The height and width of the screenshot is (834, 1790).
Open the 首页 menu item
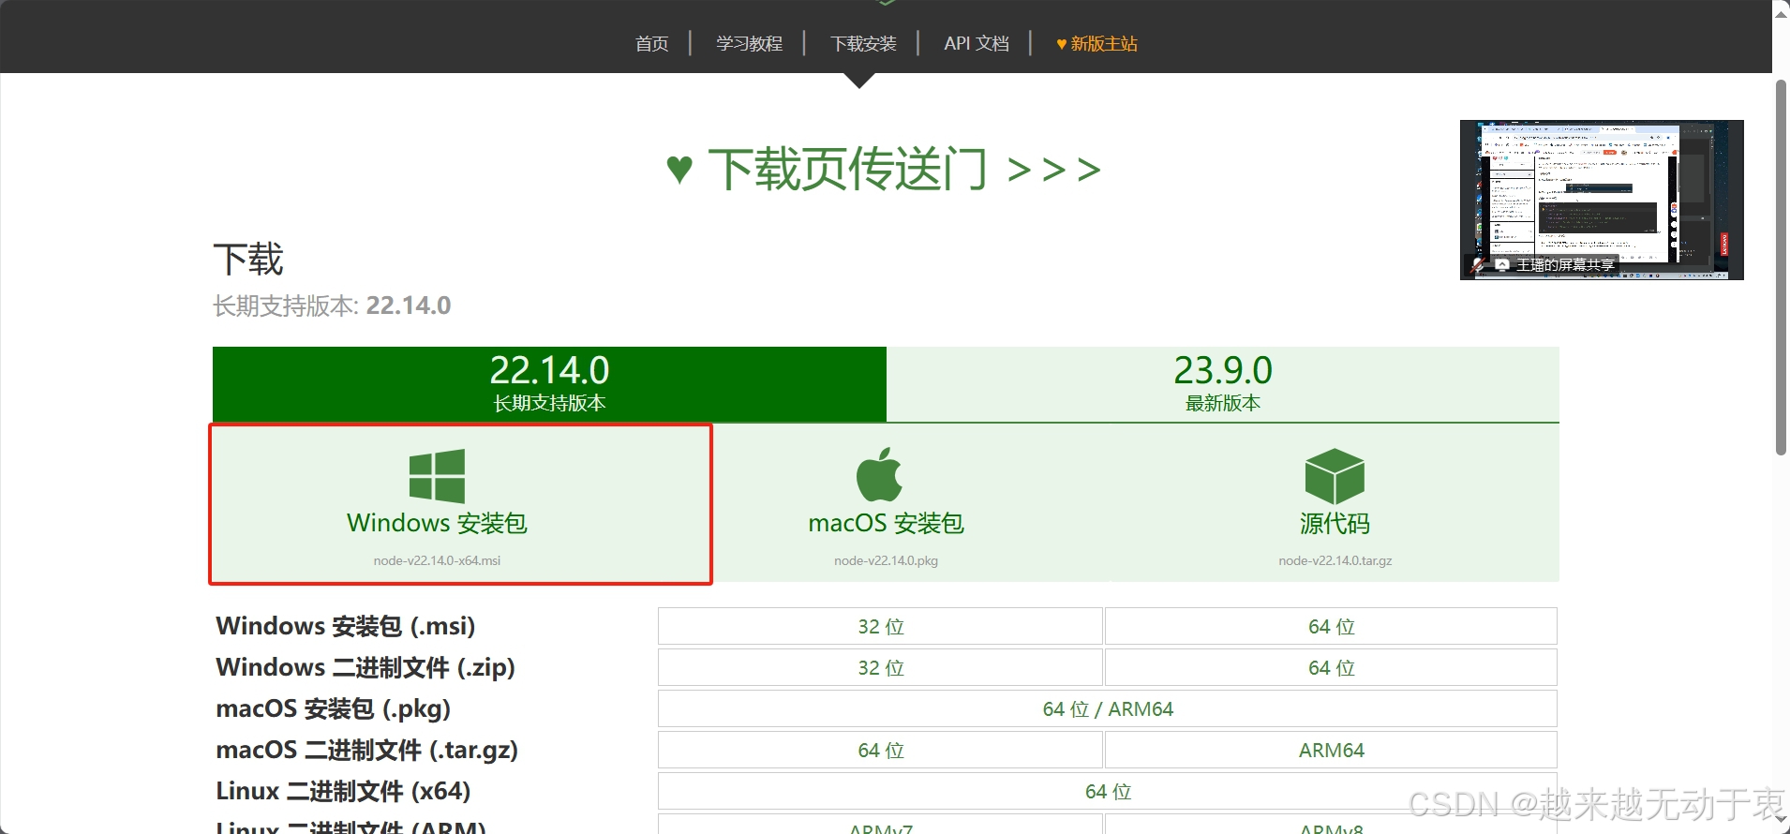click(x=652, y=44)
